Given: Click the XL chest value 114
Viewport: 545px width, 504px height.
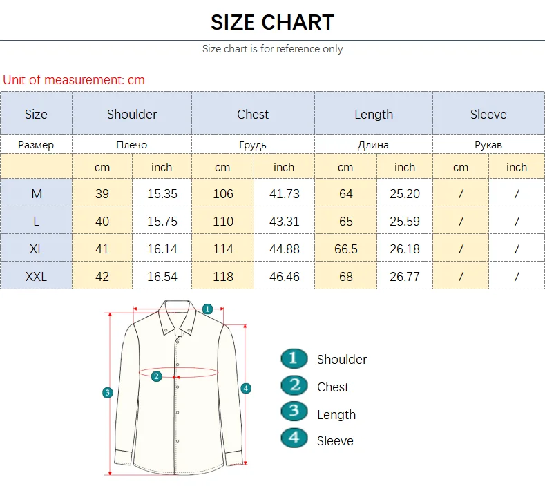Looking at the screenshot, I should tap(222, 249).
